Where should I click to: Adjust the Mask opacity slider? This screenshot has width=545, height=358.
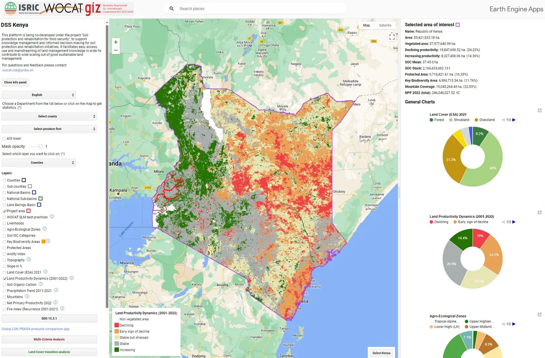pos(41,147)
